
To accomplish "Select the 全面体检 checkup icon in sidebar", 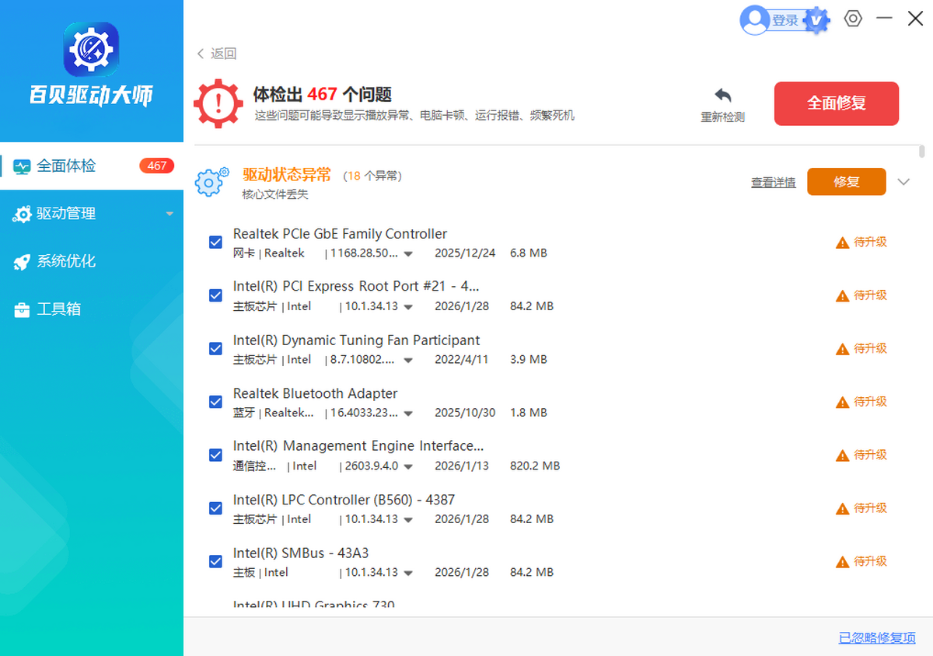I will [23, 166].
